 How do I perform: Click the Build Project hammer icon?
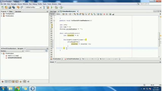44,7
